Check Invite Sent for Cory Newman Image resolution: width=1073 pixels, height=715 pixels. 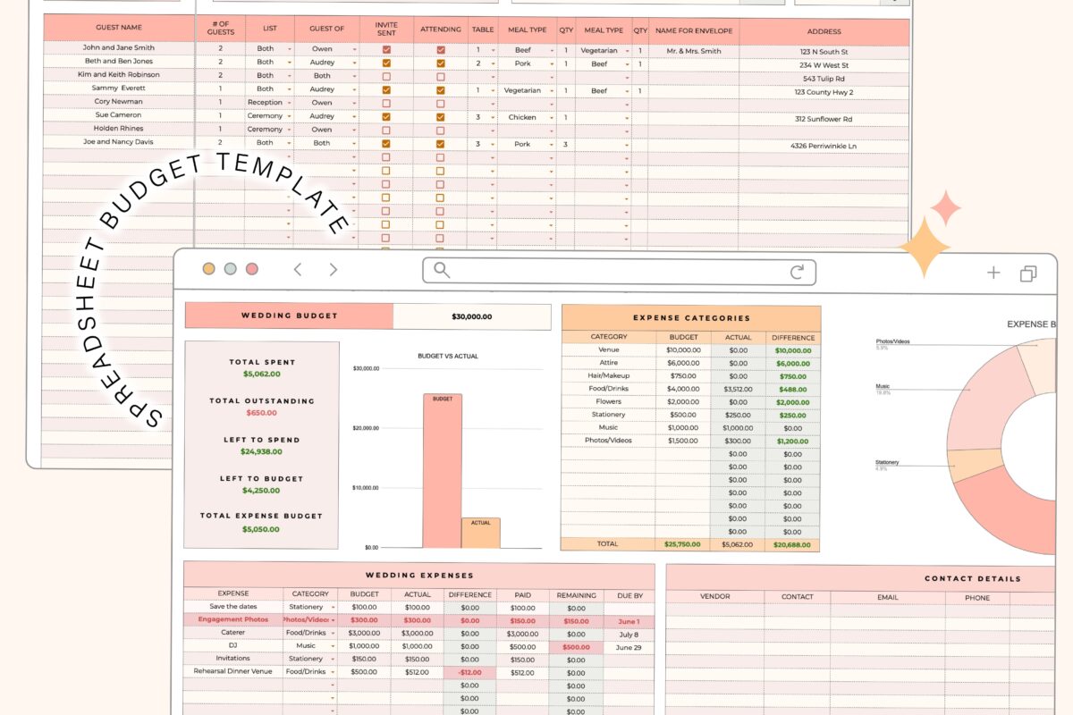(384, 103)
